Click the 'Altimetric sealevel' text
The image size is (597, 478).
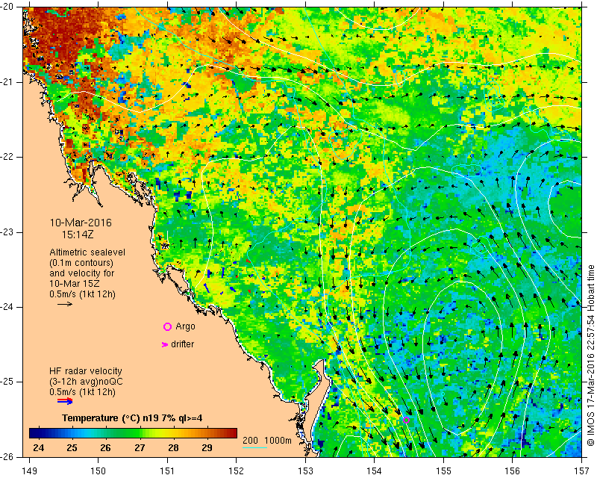(87, 252)
